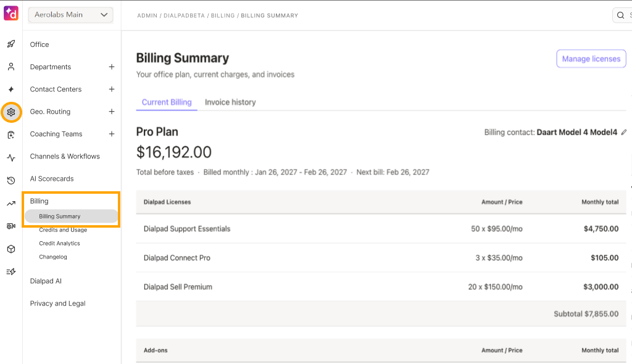Open the admin settings gear icon

tap(11, 112)
